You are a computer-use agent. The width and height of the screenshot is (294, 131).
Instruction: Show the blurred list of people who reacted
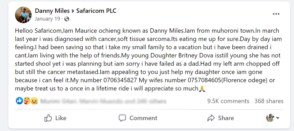(103, 101)
